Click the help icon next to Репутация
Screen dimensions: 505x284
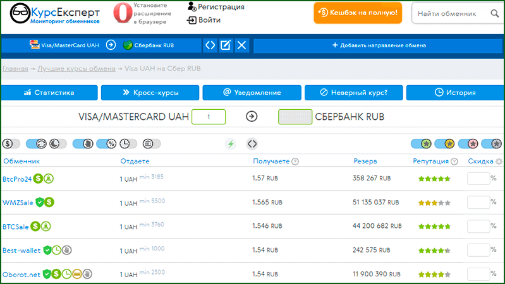(454, 162)
